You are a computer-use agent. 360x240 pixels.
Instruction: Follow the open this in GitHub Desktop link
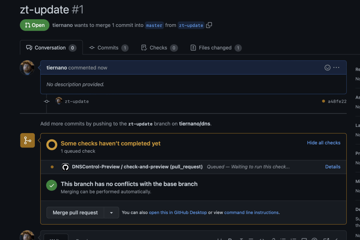pyautogui.click(x=178, y=213)
